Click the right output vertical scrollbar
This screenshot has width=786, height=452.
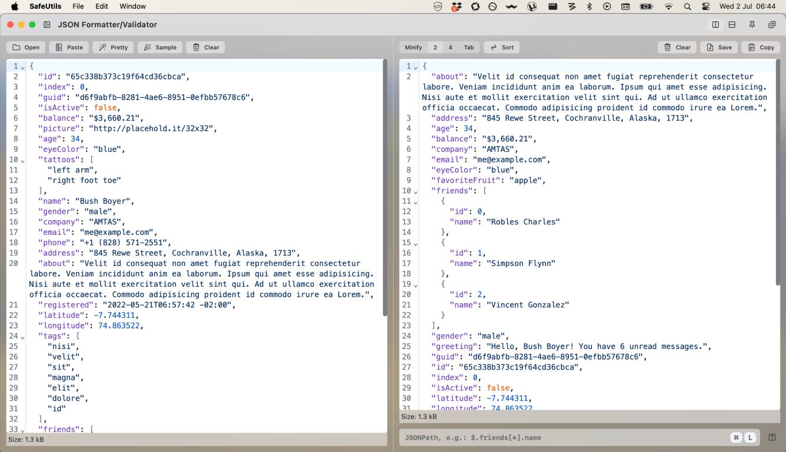tap(778, 174)
